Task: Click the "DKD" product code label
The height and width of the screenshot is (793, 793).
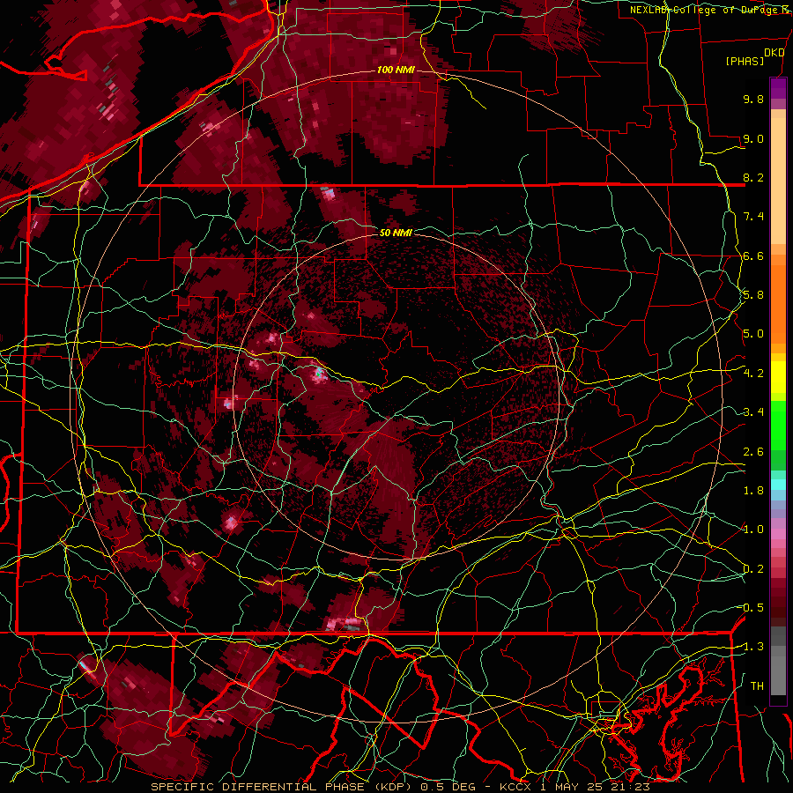Action: point(774,53)
